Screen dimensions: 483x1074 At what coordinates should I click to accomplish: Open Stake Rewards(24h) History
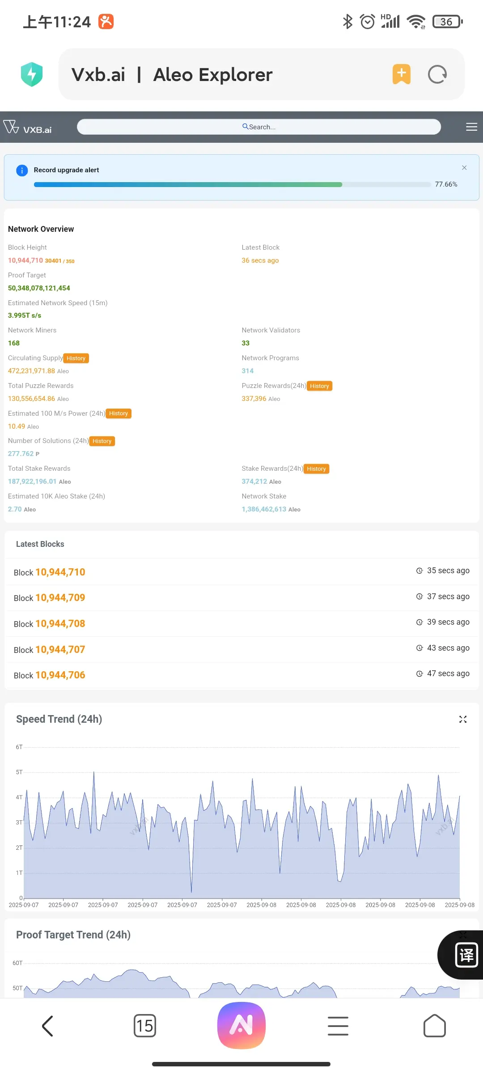(316, 469)
